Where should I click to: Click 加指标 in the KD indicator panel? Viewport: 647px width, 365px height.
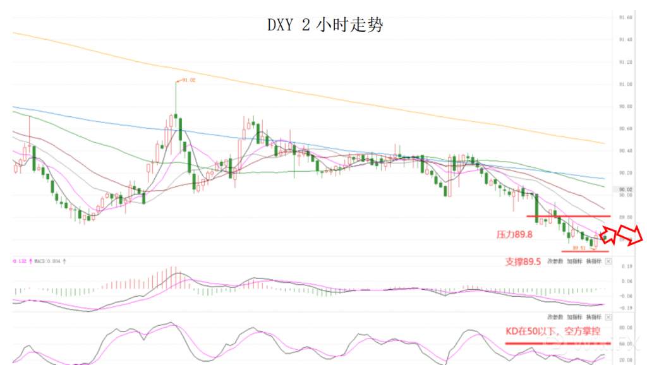pos(574,317)
